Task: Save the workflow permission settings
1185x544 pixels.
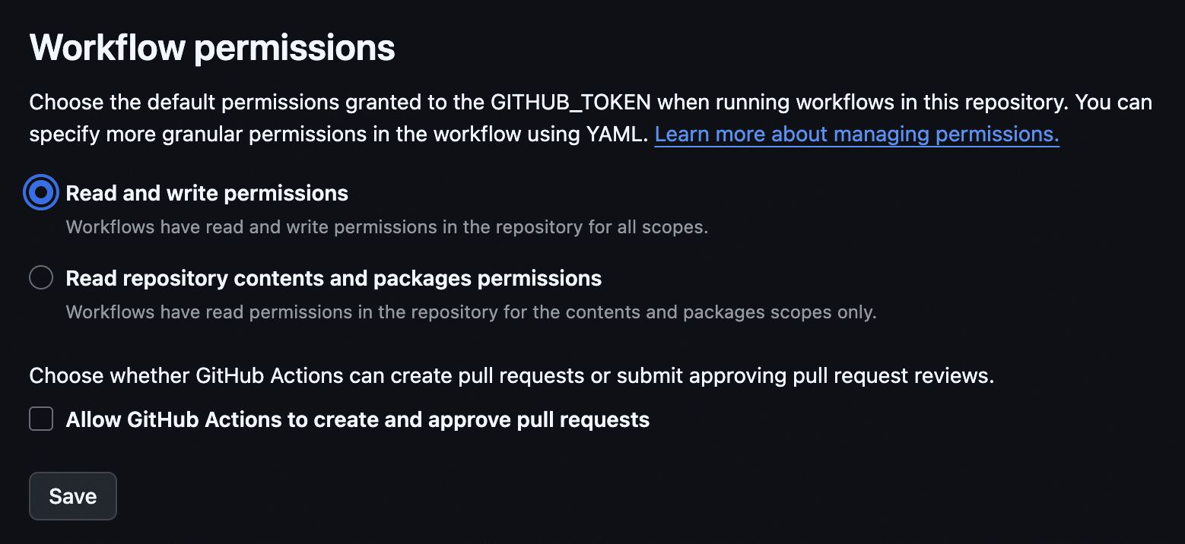Action: (72, 495)
